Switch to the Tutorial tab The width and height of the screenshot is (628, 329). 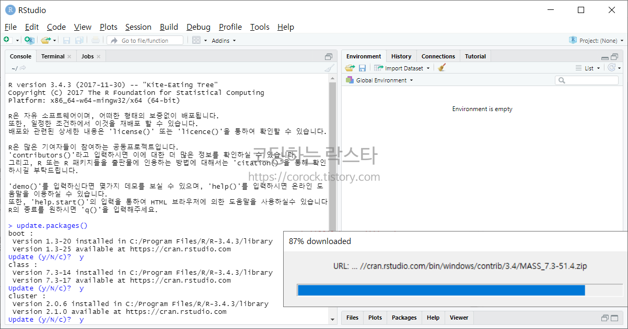coord(475,56)
